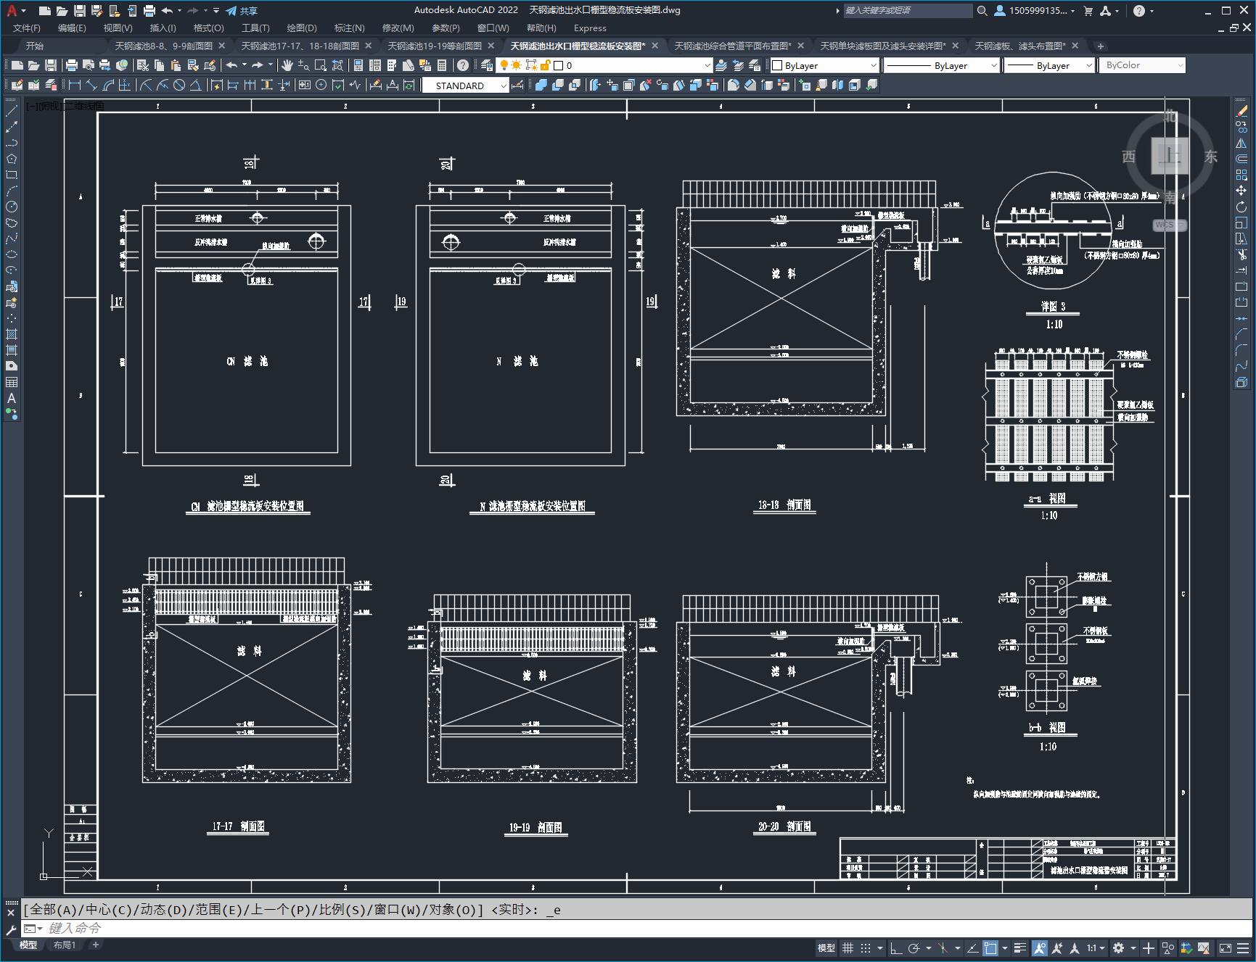The image size is (1256, 962).
Task: Click the ViewCube 上 top face
Action: pyautogui.click(x=1170, y=155)
